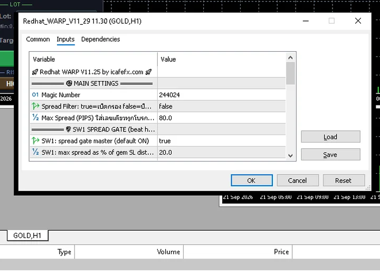The height and width of the screenshot is (276, 380).
Task: Click the Reset button
Action: click(x=344, y=180)
